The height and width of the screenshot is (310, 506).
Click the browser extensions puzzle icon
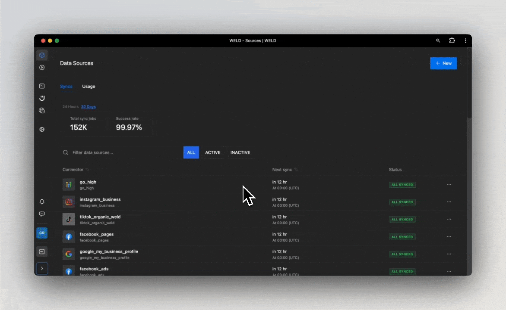coord(452,40)
